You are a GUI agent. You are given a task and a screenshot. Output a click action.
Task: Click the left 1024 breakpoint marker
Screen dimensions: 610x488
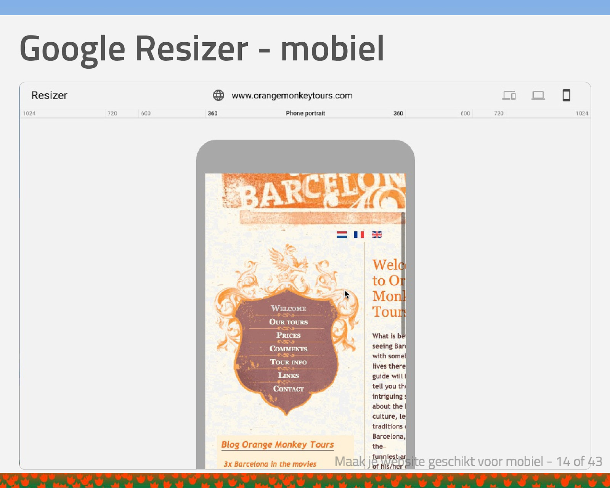(29, 113)
